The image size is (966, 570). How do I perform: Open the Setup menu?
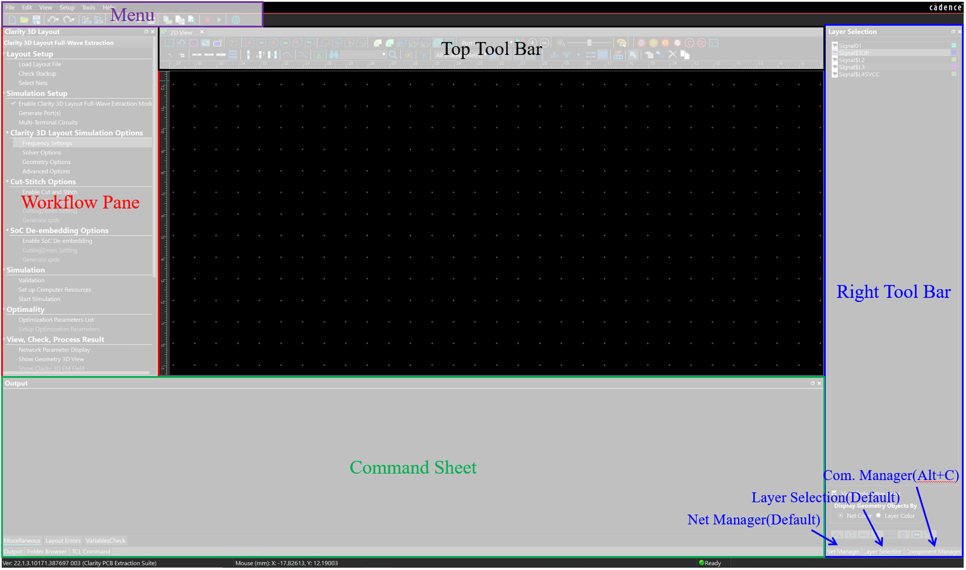point(67,8)
